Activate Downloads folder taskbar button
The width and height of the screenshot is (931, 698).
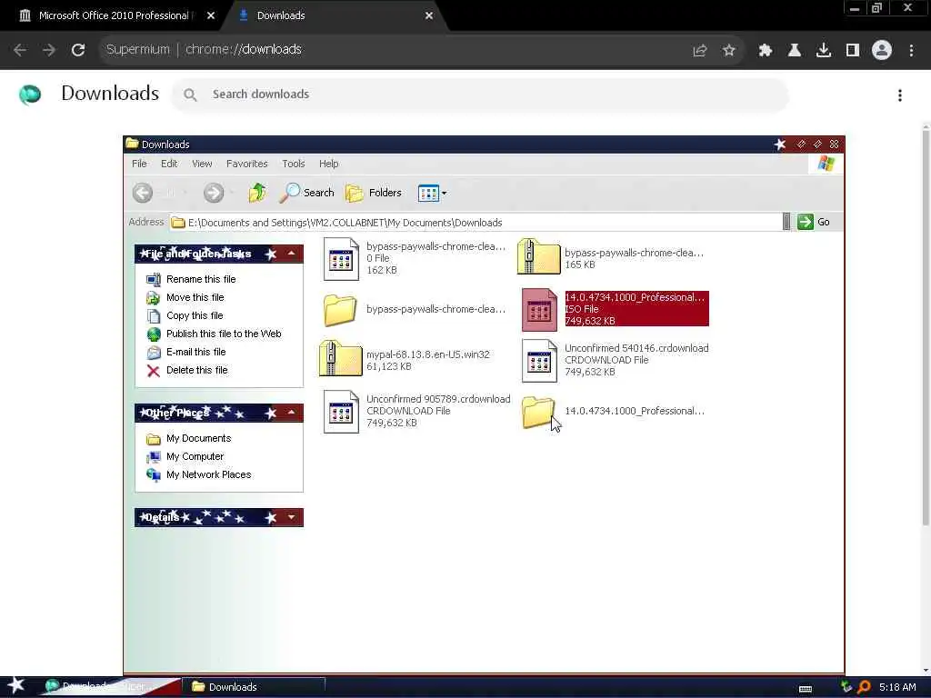click(255, 687)
